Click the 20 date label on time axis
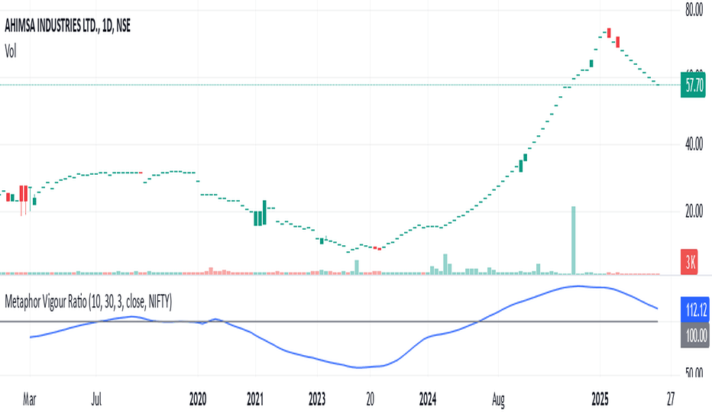712x420 pixels. coord(370,399)
